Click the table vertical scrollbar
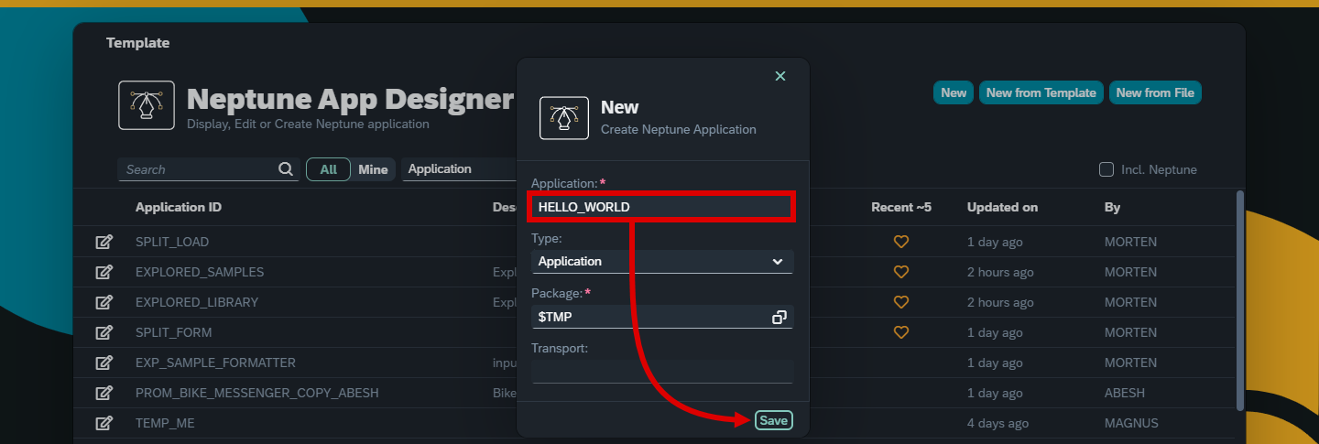The width and height of the screenshot is (1319, 444). (x=1240, y=300)
